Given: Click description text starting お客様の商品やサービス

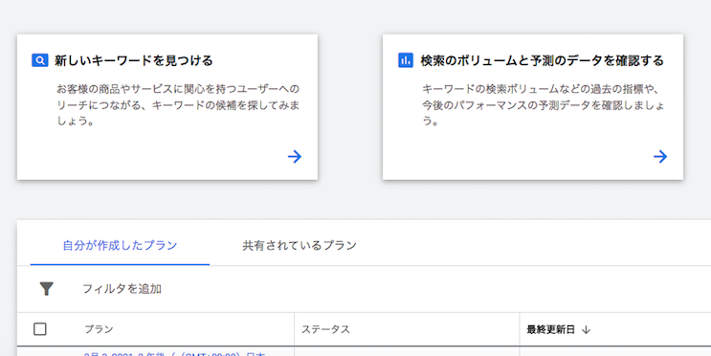Looking at the screenshot, I should point(178,105).
